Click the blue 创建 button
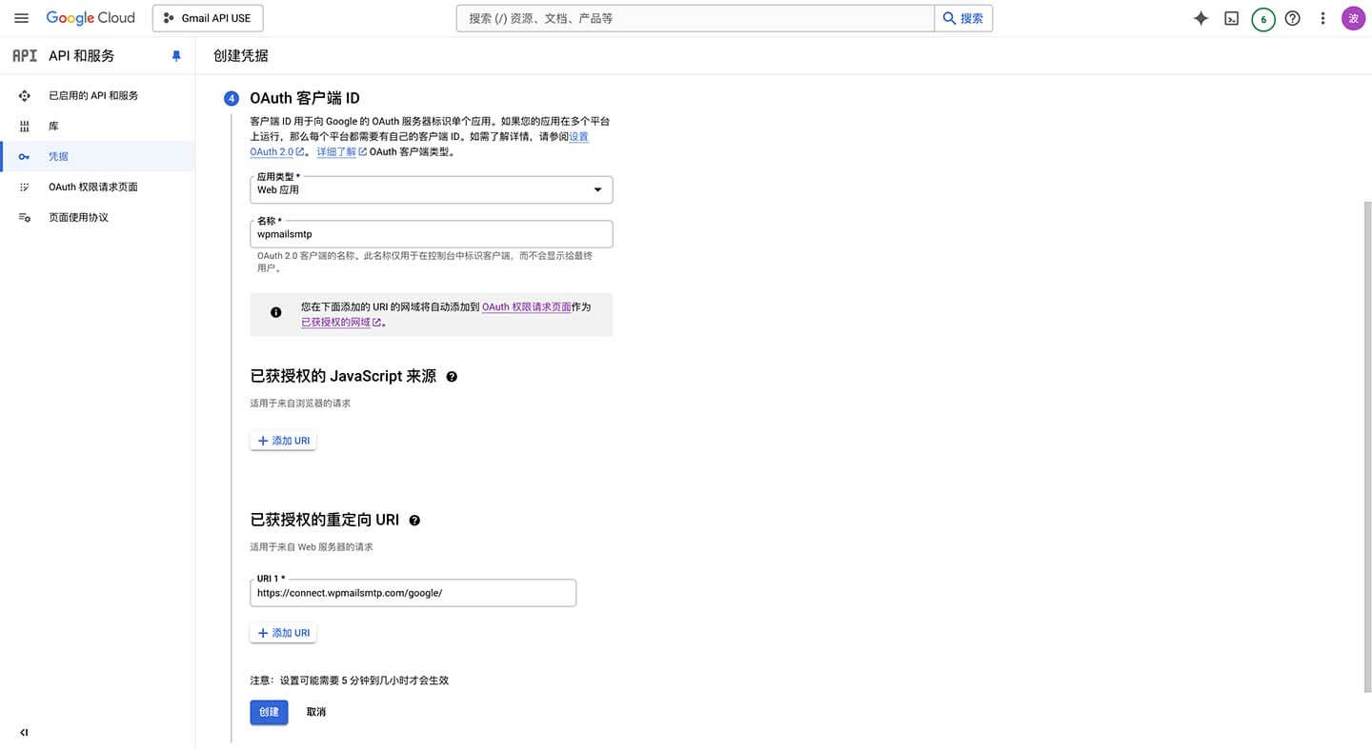Viewport: 1372px width, 750px height. coord(269,712)
